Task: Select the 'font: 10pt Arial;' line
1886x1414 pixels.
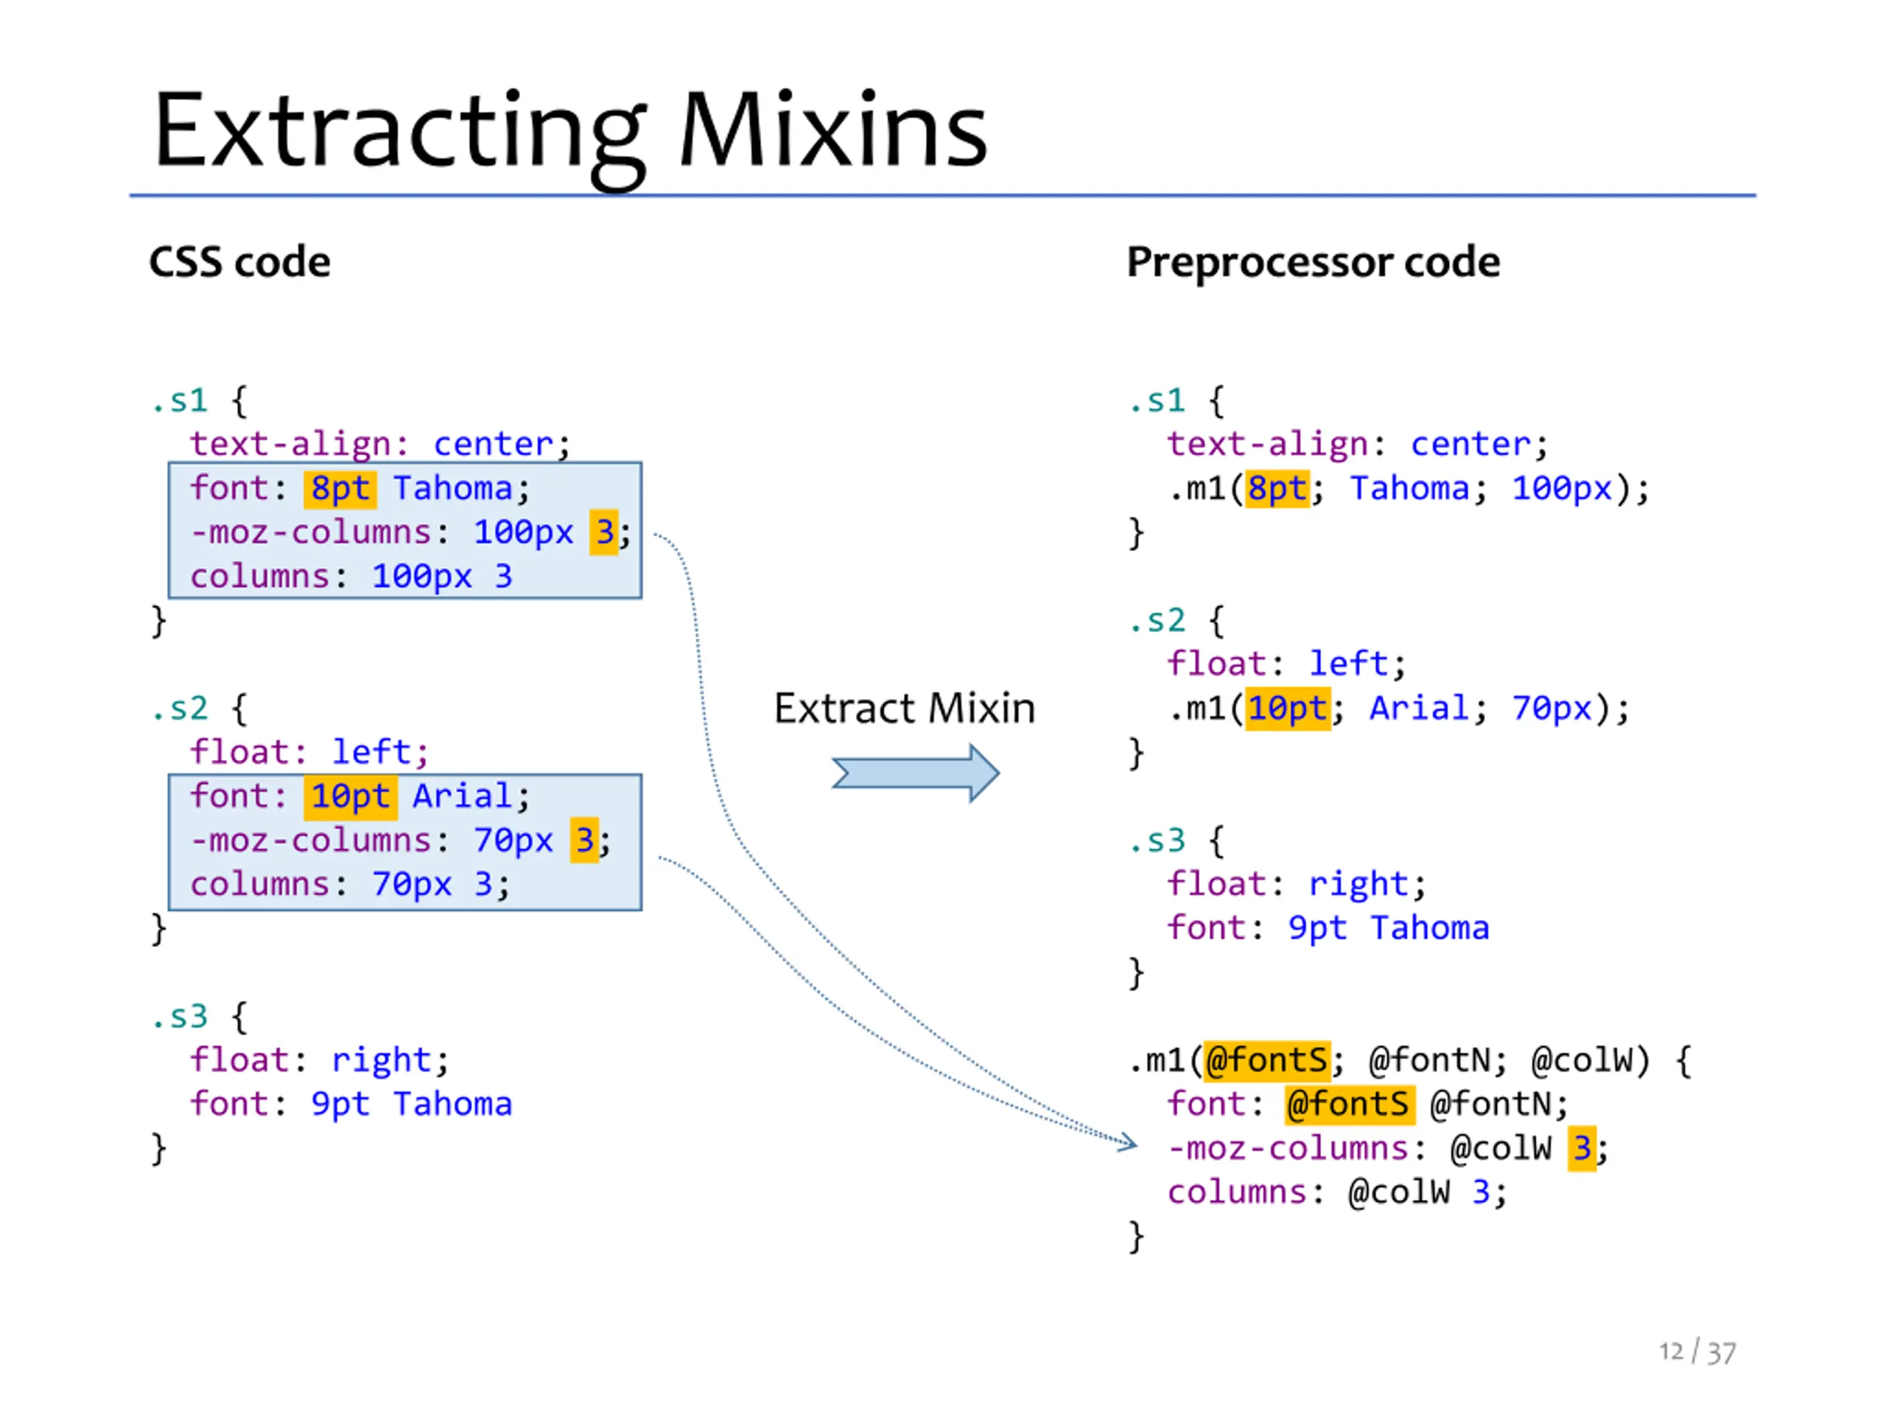Action: pyautogui.click(x=360, y=796)
